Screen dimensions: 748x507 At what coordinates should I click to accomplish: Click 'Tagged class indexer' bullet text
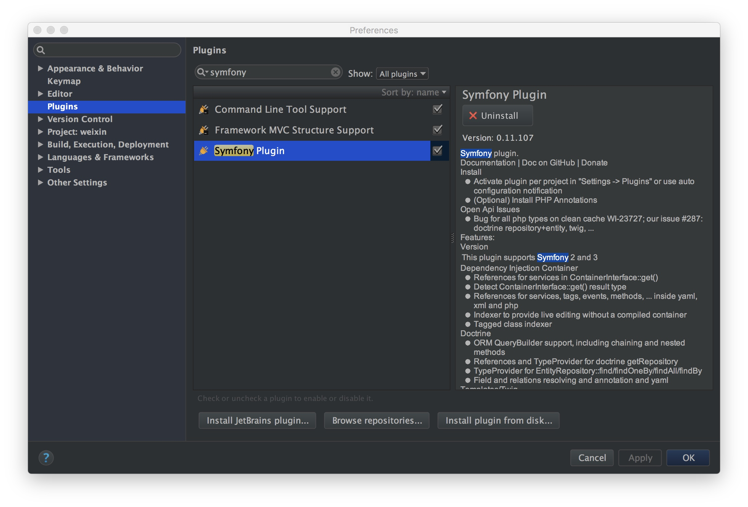pos(512,324)
